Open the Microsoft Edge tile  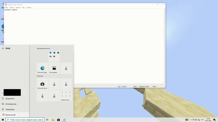point(42,68)
